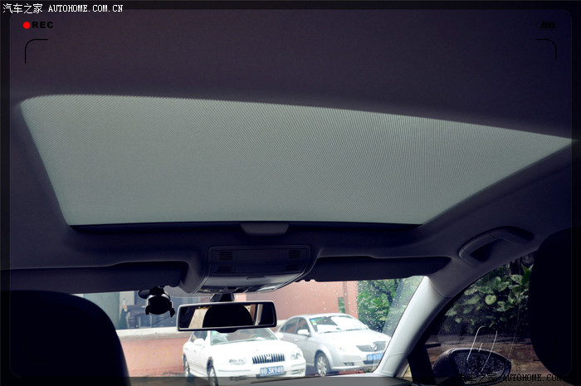Click the top-left viewfinder corner bracket
Viewport: 581px width, 386px height.
coord(33,48)
